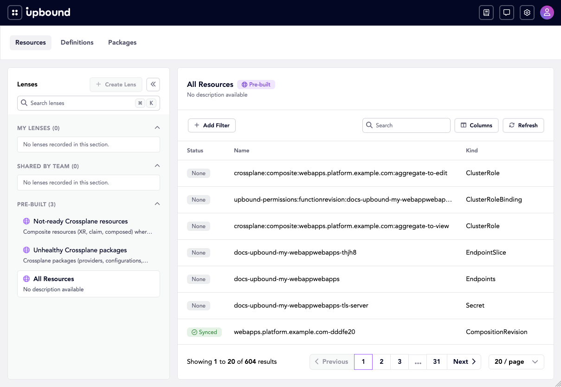
Task: Switch to the Packages tab
Action: click(123, 42)
